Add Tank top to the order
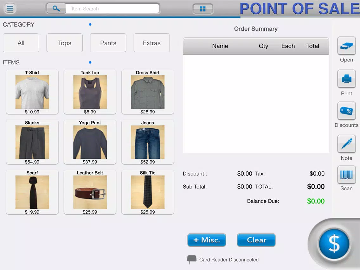This screenshot has width=360, height=270. [90, 92]
